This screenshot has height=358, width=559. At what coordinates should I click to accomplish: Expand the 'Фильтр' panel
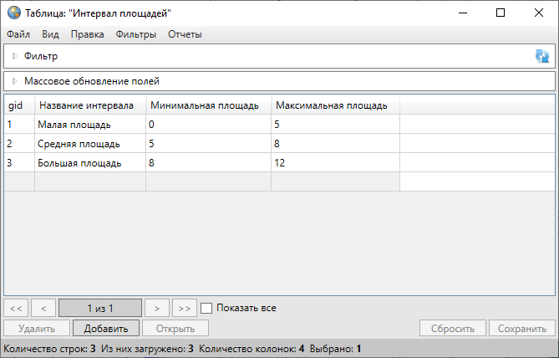coord(14,56)
